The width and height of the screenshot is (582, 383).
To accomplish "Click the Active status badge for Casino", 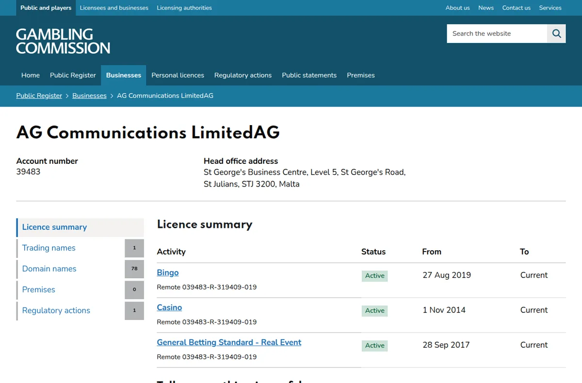I will point(375,310).
